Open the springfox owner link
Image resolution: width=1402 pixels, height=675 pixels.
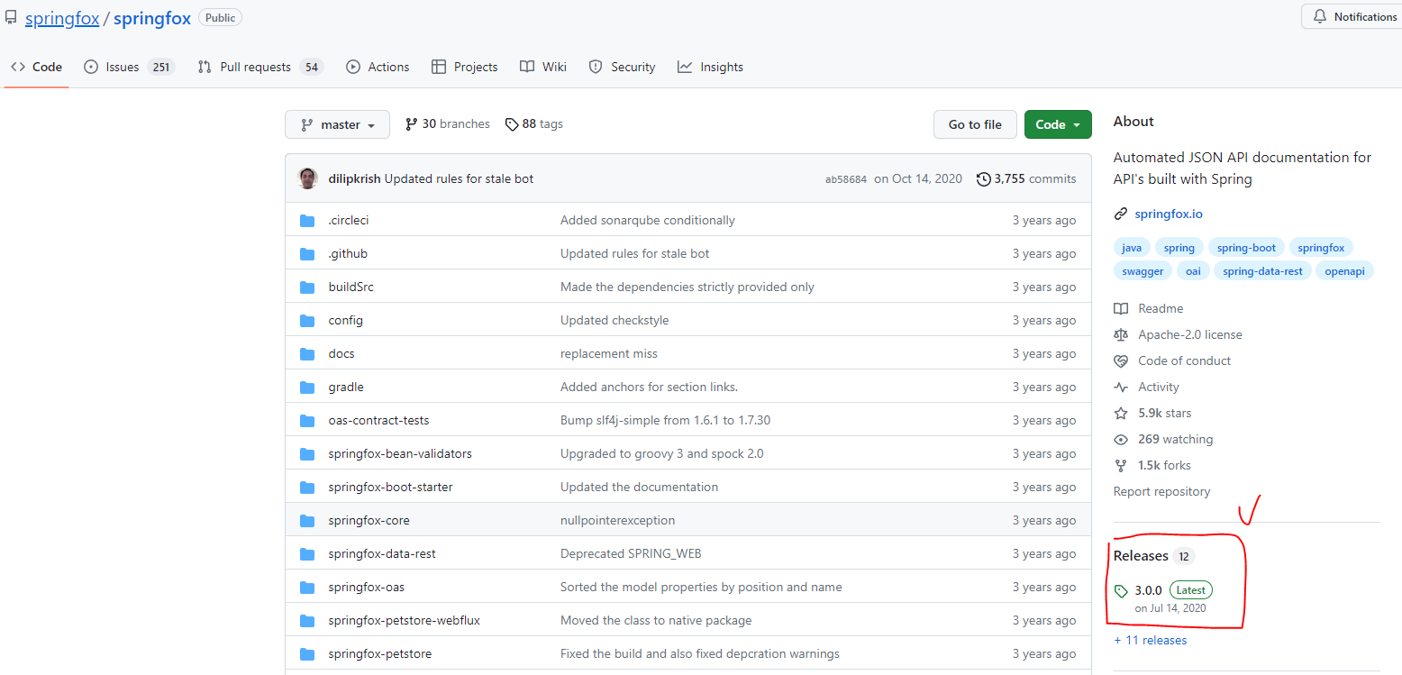(x=62, y=18)
